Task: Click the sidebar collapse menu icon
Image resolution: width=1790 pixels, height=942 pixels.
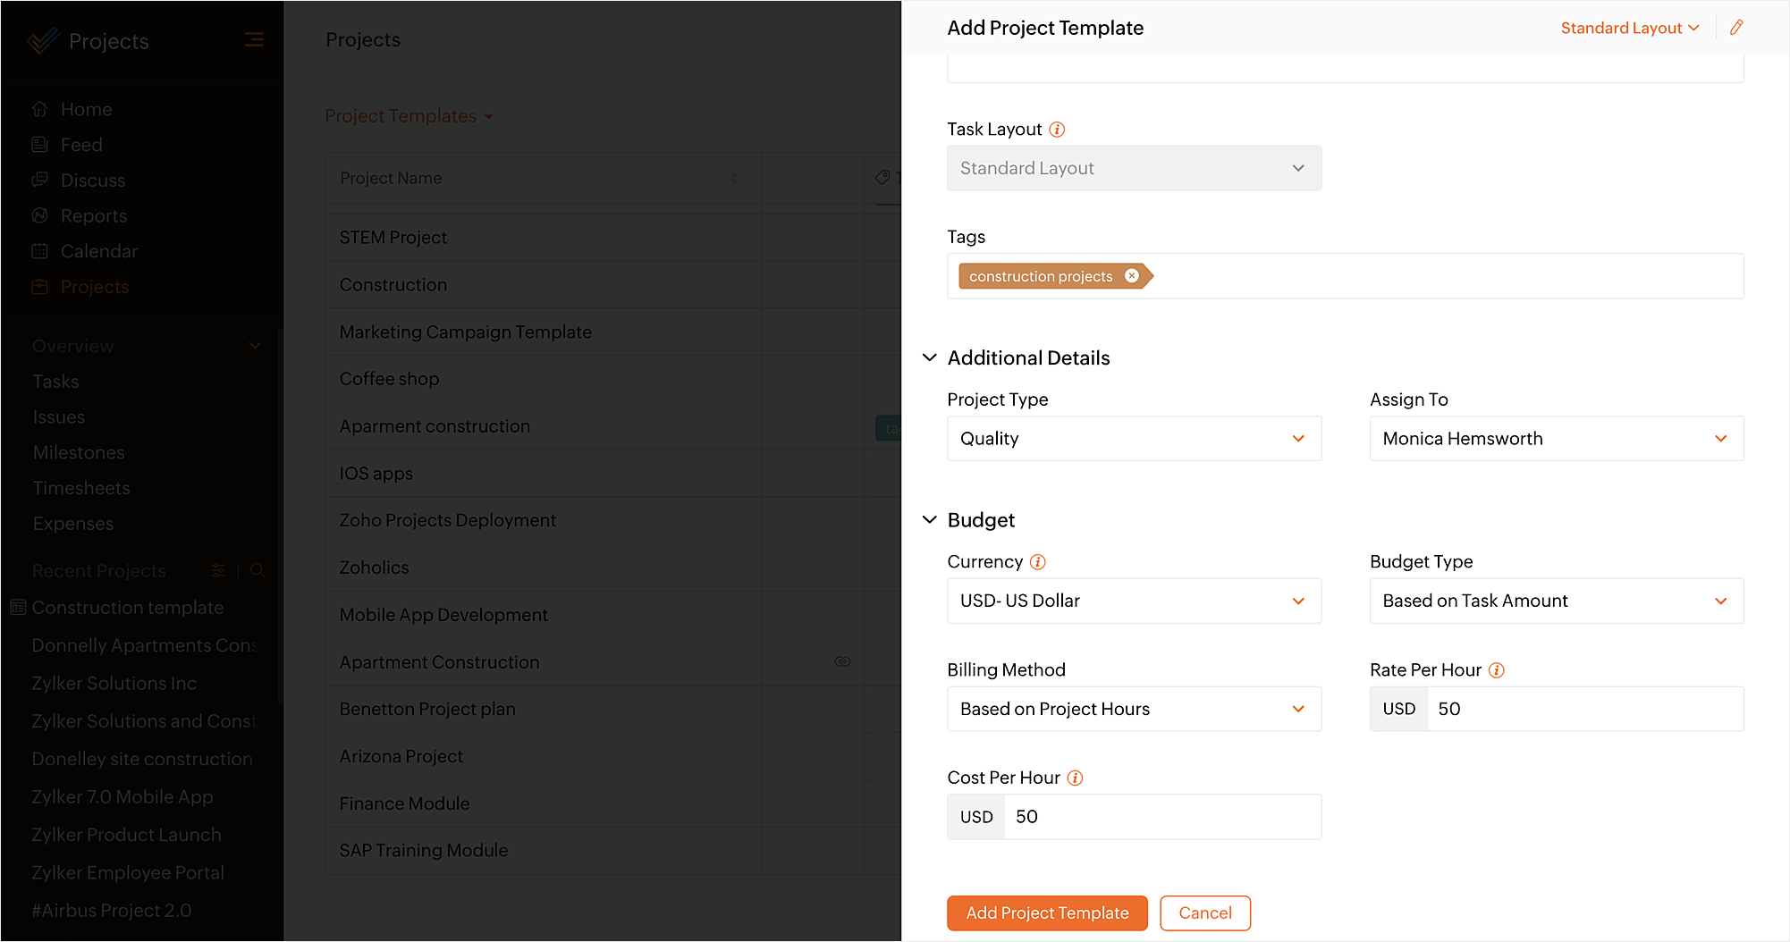Action: click(x=254, y=40)
